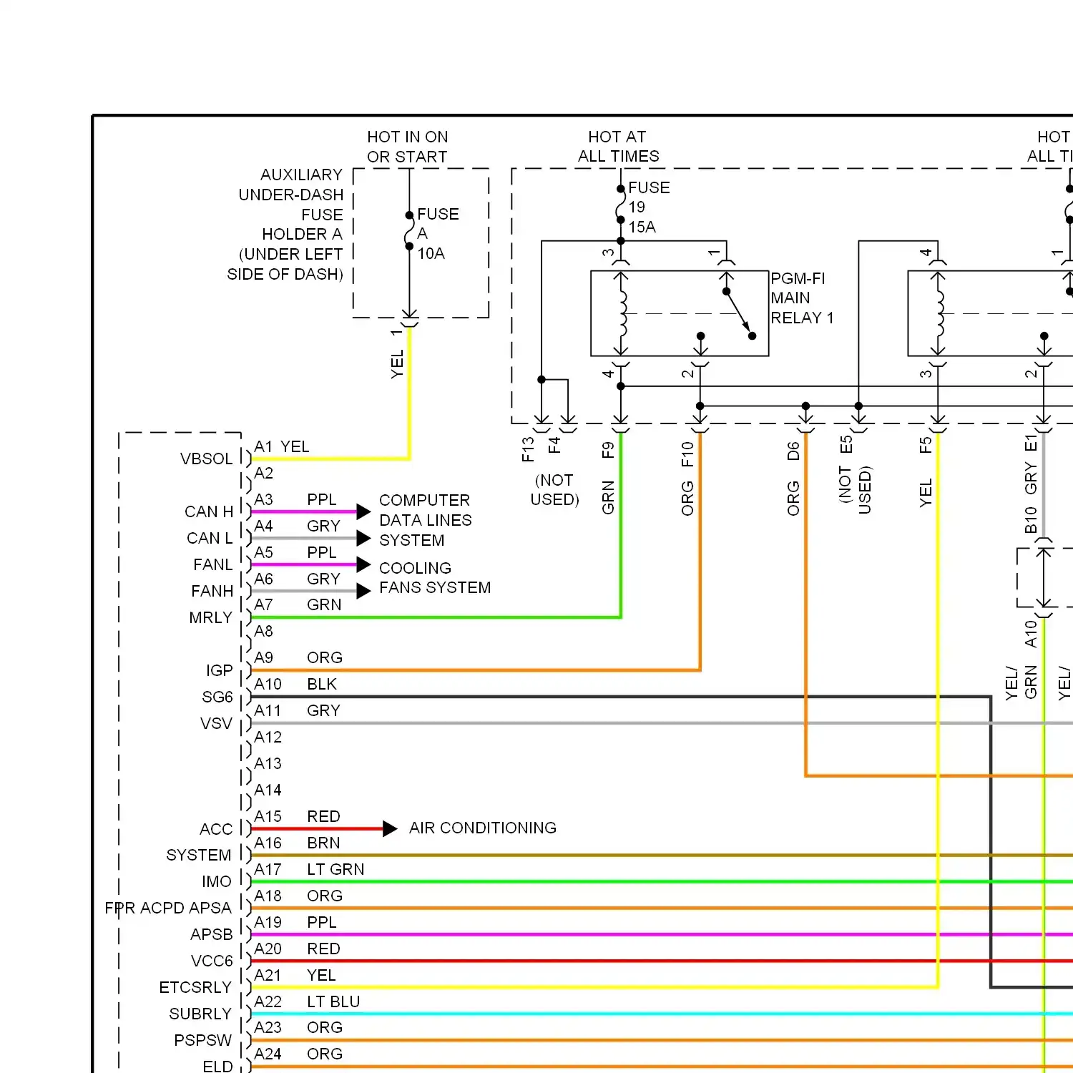Image resolution: width=1073 pixels, height=1073 pixels.
Task: Select terminal 'A9 ORG' label
Action: [298, 658]
